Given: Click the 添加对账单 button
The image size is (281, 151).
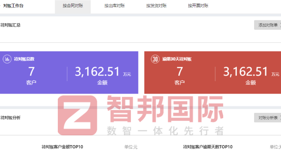Looking at the screenshot, I should pyautogui.click(x=268, y=25).
